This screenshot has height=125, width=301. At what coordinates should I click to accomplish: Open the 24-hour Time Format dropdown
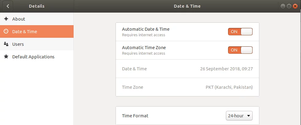[239, 116]
